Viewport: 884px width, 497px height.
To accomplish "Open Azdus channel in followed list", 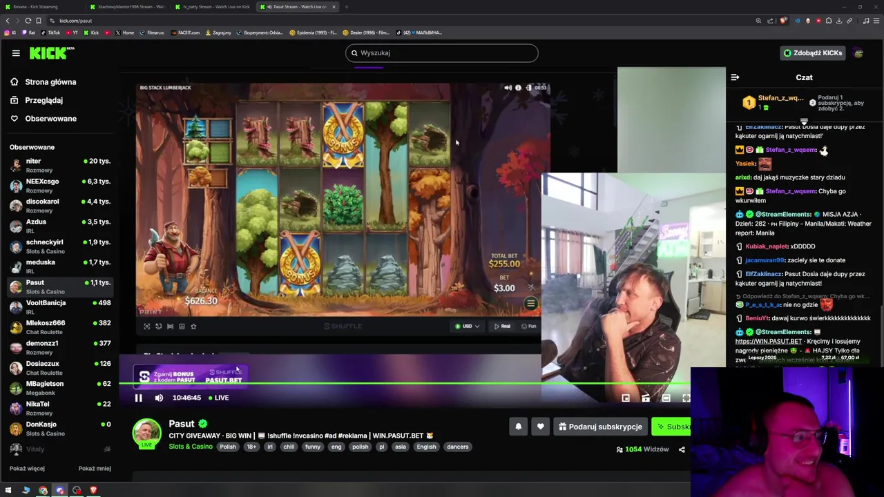I will click(59, 226).
